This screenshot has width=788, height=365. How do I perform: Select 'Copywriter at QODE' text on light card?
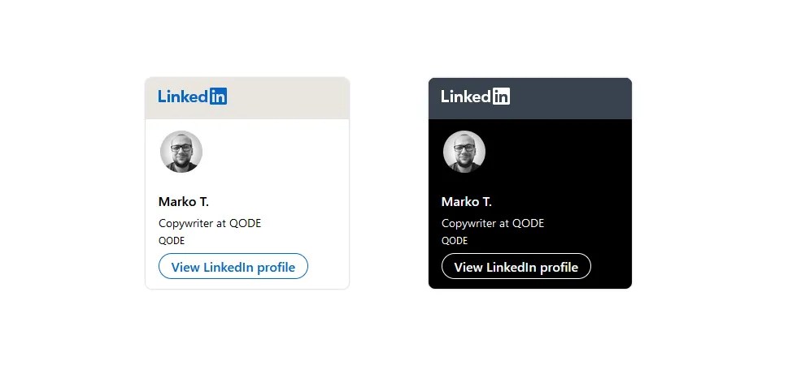(x=209, y=223)
